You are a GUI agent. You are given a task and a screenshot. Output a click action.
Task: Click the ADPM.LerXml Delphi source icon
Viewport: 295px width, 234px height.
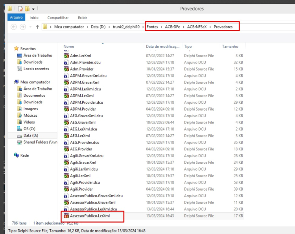click(66, 96)
